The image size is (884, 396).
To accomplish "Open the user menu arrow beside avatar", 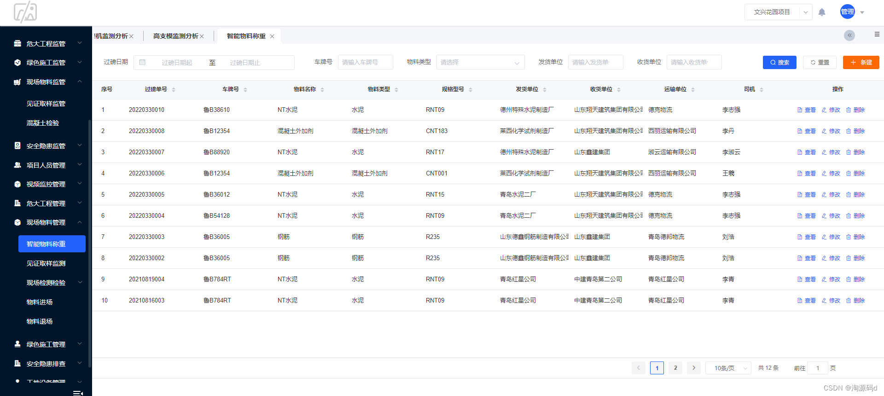I will tap(862, 12).
